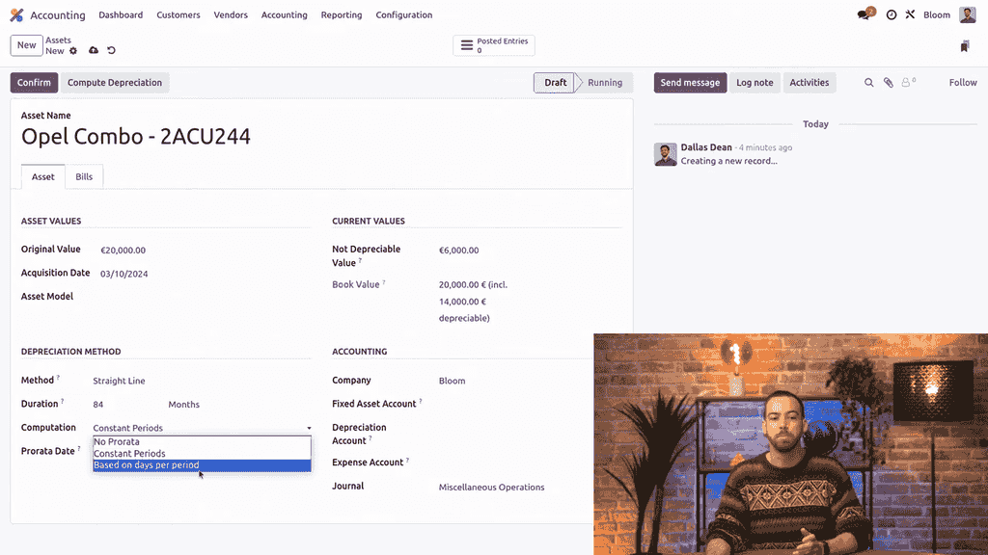Click the bookmark icon below the avatar
Image resolution: width=988 pixels, height=555 pixels.
[965, 46]
